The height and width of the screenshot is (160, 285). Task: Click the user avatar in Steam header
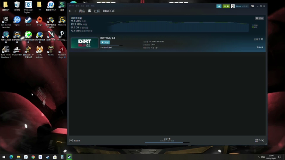[x=233, y=6]
